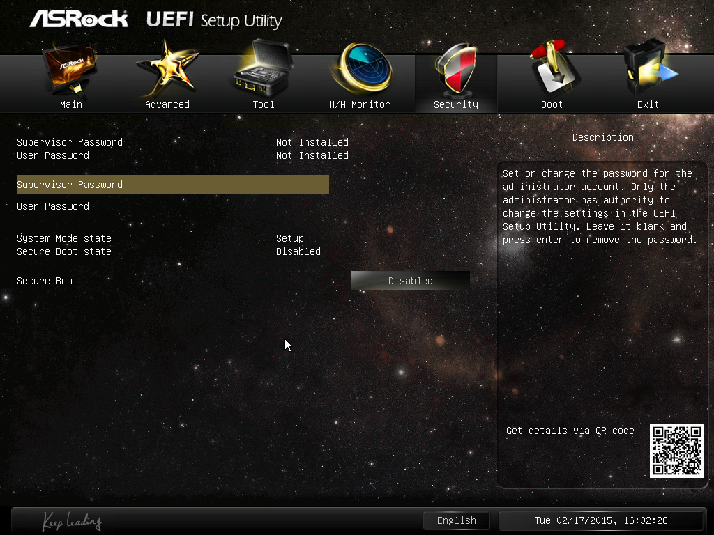Viewport: 714px width, 535px height.
Task: Open the Tool toolbox icon
Action: point(262,68)
